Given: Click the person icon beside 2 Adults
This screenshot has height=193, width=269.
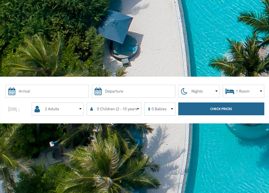Looking at the screenshot, I should pos(37,109).
